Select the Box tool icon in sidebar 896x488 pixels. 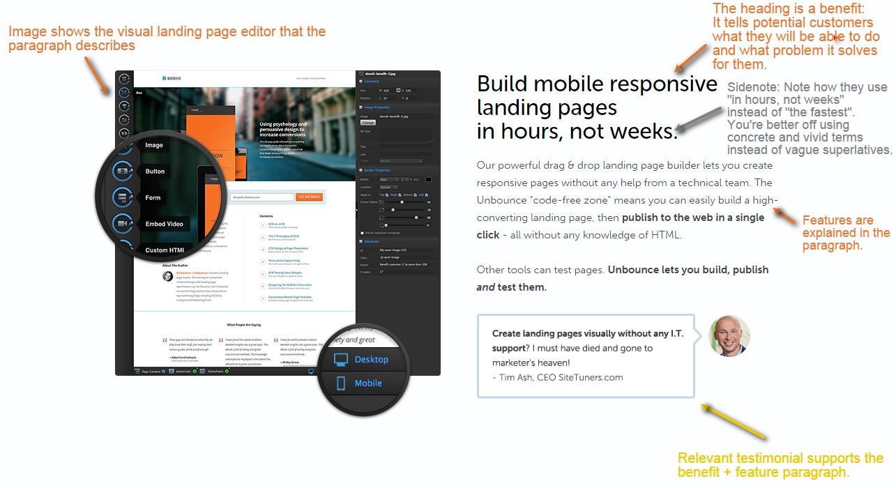point(124,92)
